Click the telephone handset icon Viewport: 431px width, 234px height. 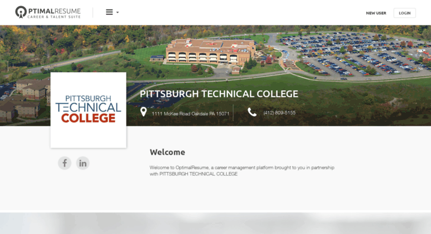pos(252,112)
